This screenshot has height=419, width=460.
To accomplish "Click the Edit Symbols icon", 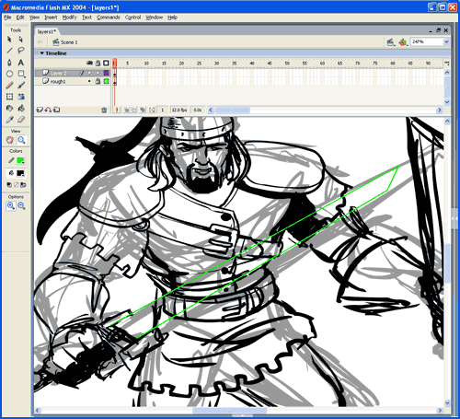I will (403, 42).
